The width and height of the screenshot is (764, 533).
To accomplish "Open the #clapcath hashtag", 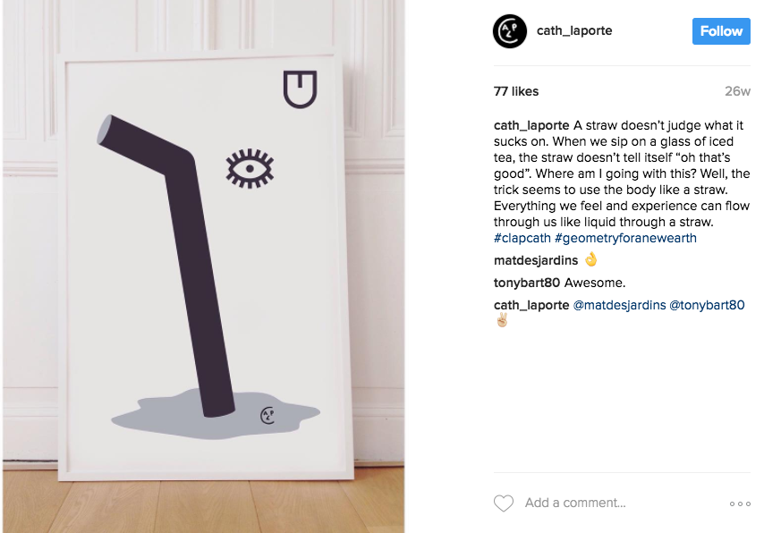I will coord(522,238).
